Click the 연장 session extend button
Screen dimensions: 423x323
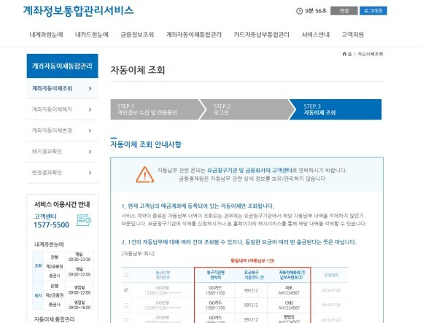tap(344, 11)
